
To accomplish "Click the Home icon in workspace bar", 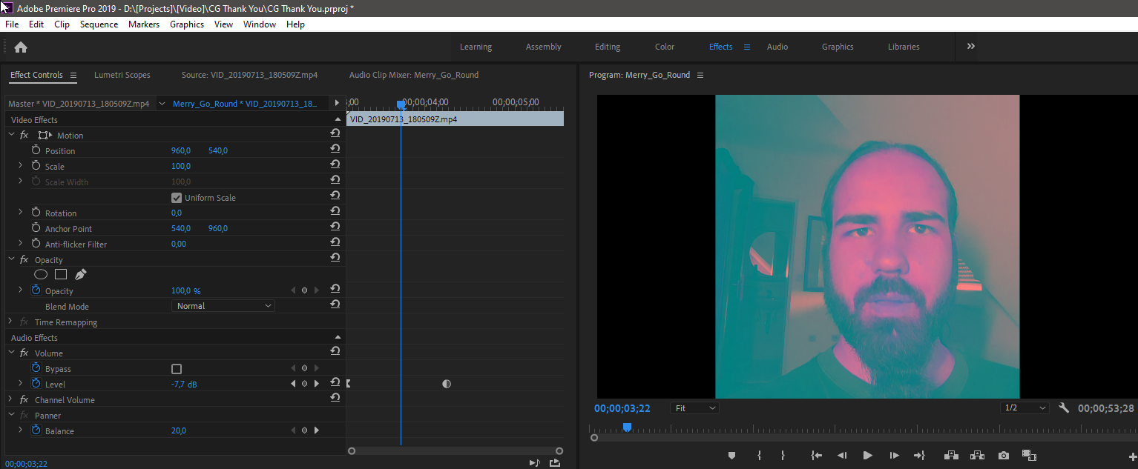I will [x=21, y=47].
